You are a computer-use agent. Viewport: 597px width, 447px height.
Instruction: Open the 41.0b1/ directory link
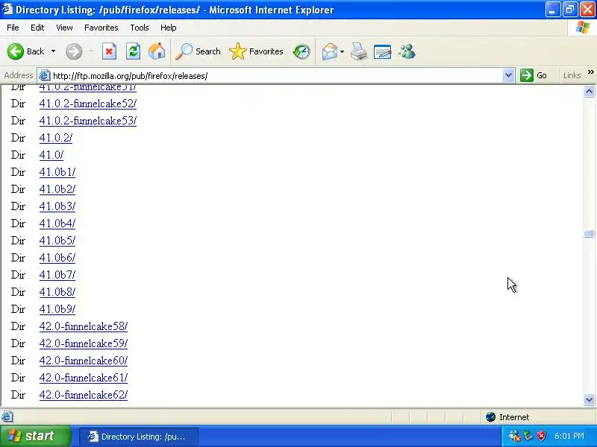(57, 172)
